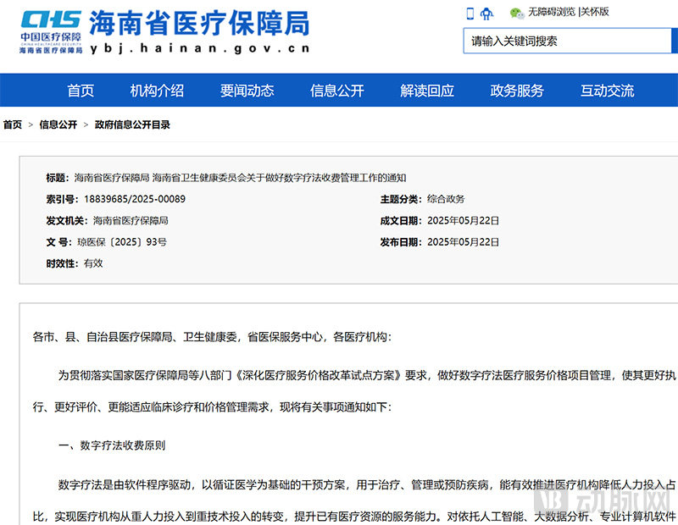
Task: Click the 首页 breadcrumb link
Action: point(13,124)
